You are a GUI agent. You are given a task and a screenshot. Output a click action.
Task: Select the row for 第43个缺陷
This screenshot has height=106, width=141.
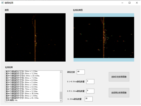(22, 91)
